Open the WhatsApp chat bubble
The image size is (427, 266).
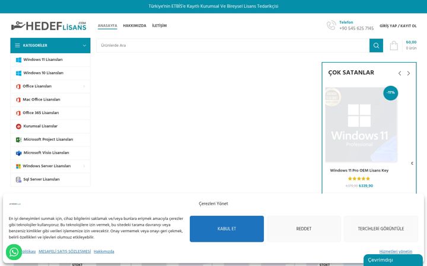coord(14,252)
